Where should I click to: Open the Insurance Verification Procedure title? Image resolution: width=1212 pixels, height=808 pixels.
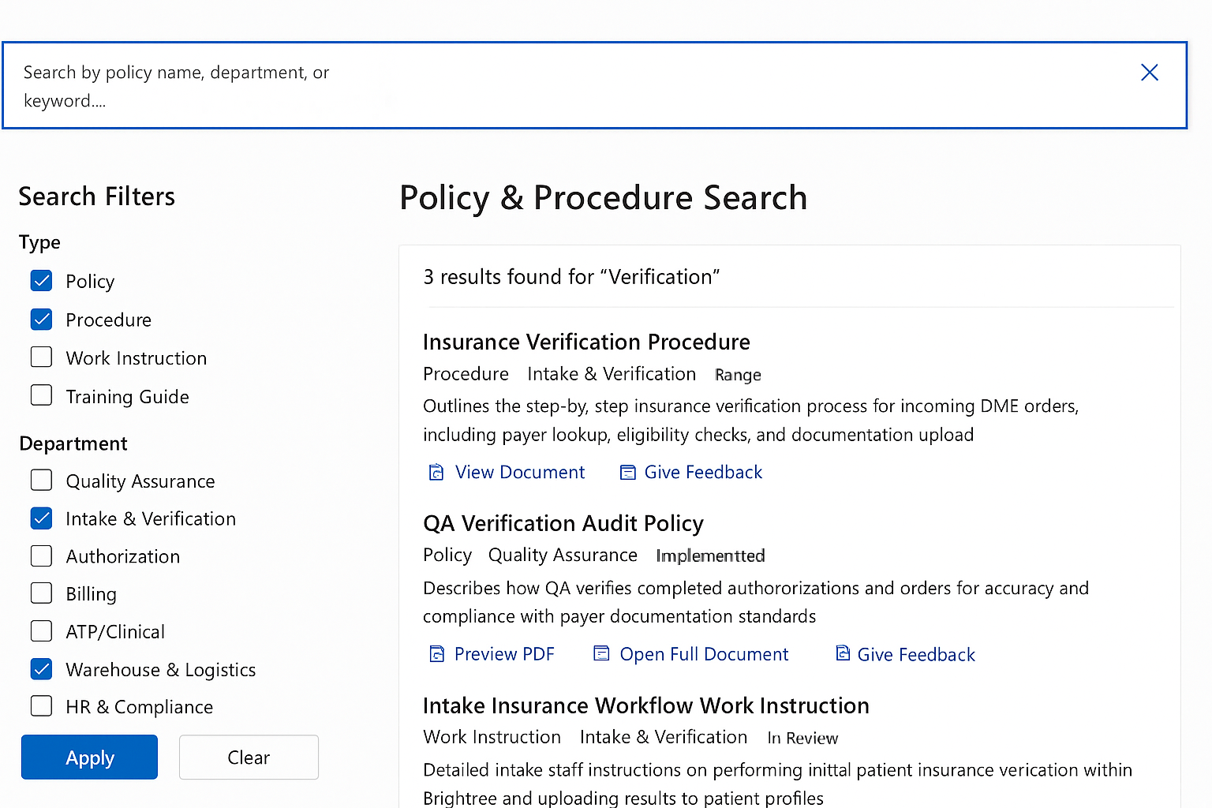(586, 342)
